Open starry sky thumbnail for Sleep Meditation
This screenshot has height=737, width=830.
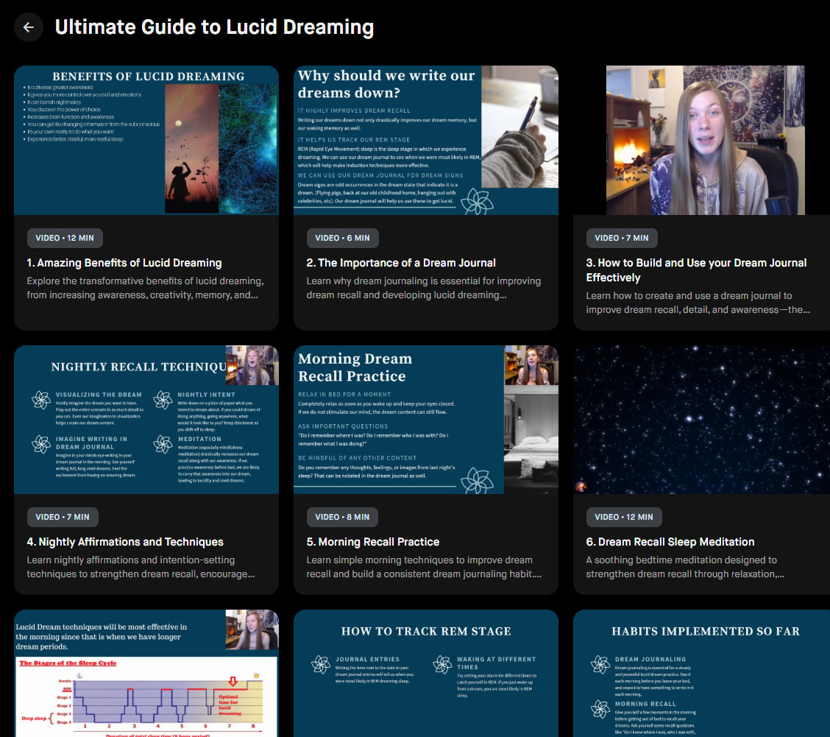click(701, 420)
